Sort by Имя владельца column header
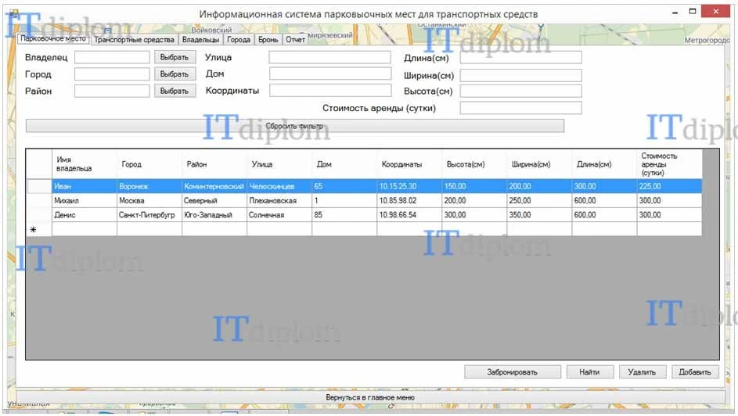The height and width of the screenshot is (416, 738). tap(85, 164)
